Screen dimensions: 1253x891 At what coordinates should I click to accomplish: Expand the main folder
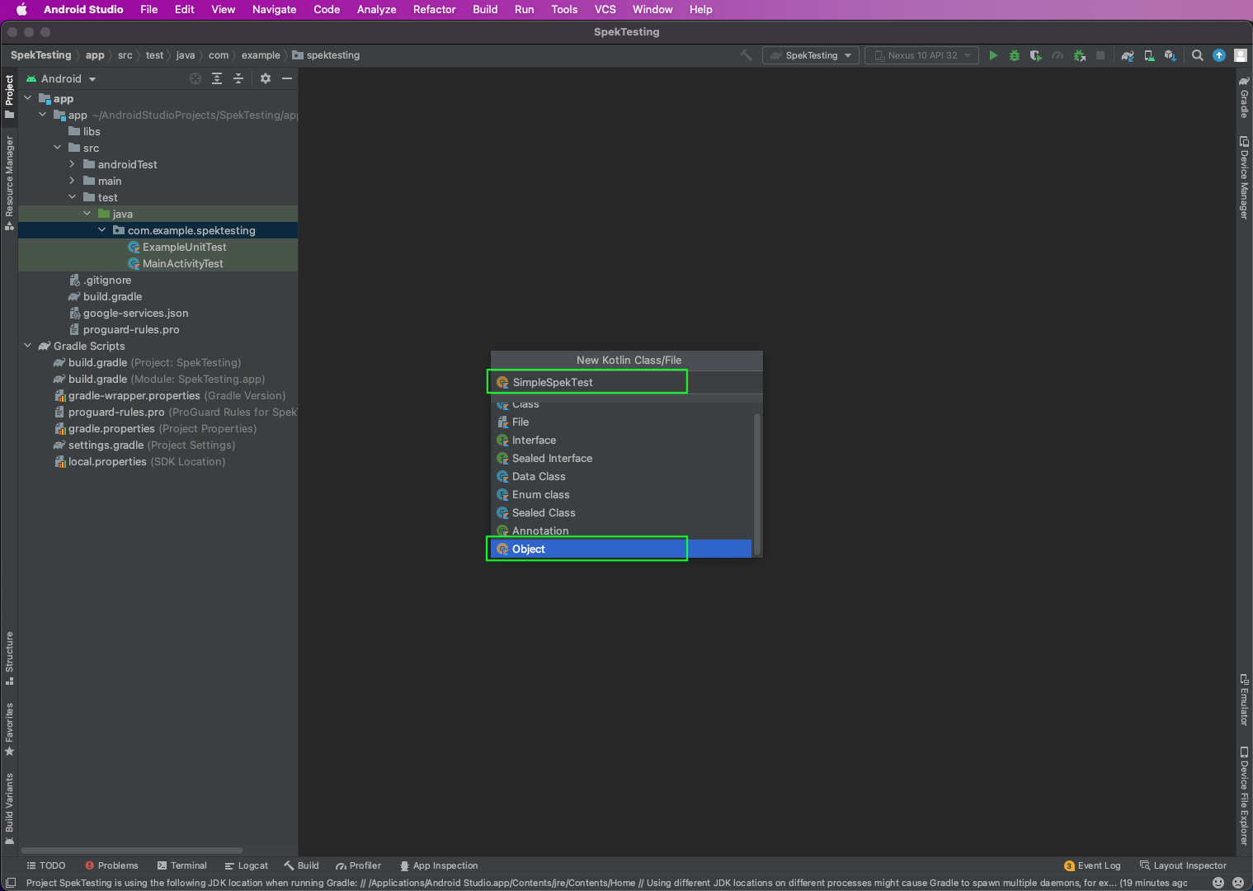(x=73, y=181)
